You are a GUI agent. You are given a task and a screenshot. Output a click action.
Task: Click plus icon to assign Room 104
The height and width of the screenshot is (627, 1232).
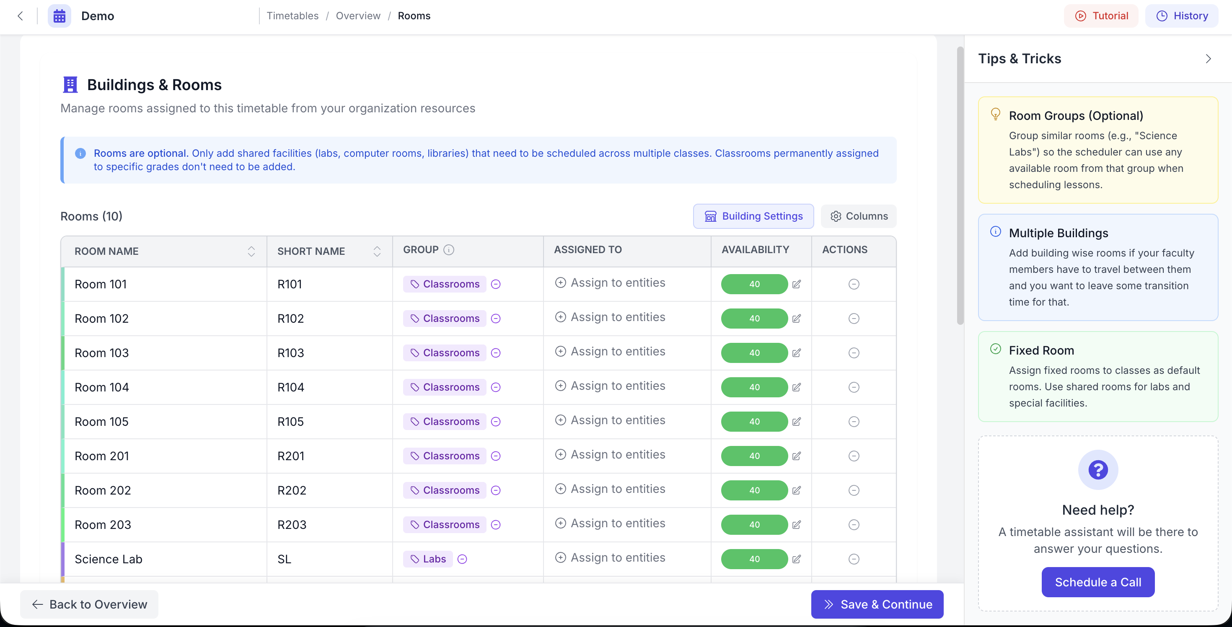click(561, 386)
